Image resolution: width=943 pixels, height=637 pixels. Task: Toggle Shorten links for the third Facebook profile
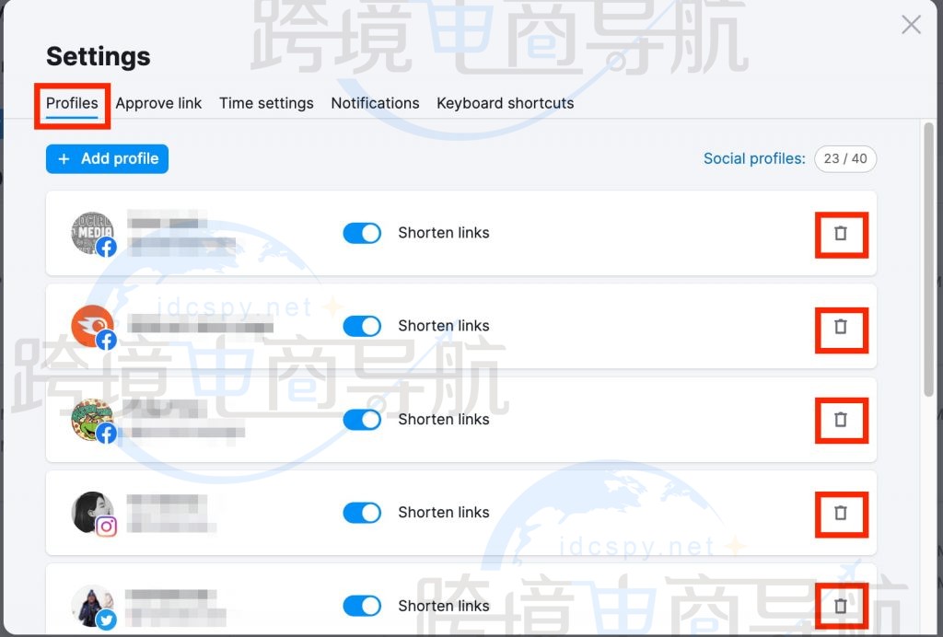pos(362,420)
